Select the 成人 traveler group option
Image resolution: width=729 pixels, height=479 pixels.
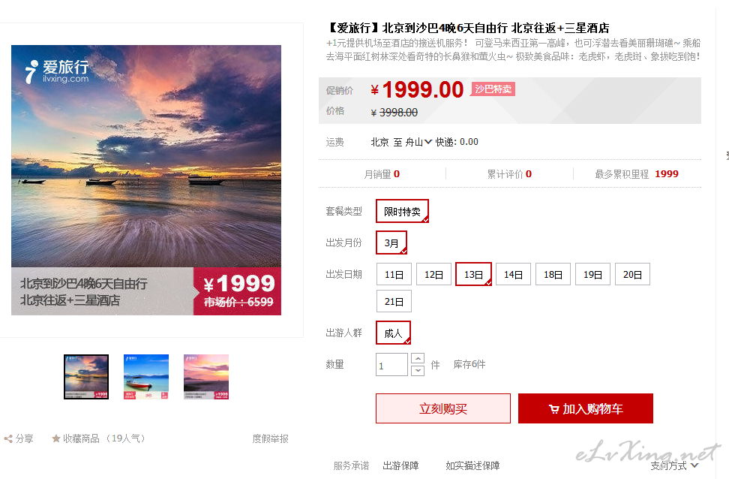tap(393, 333)
